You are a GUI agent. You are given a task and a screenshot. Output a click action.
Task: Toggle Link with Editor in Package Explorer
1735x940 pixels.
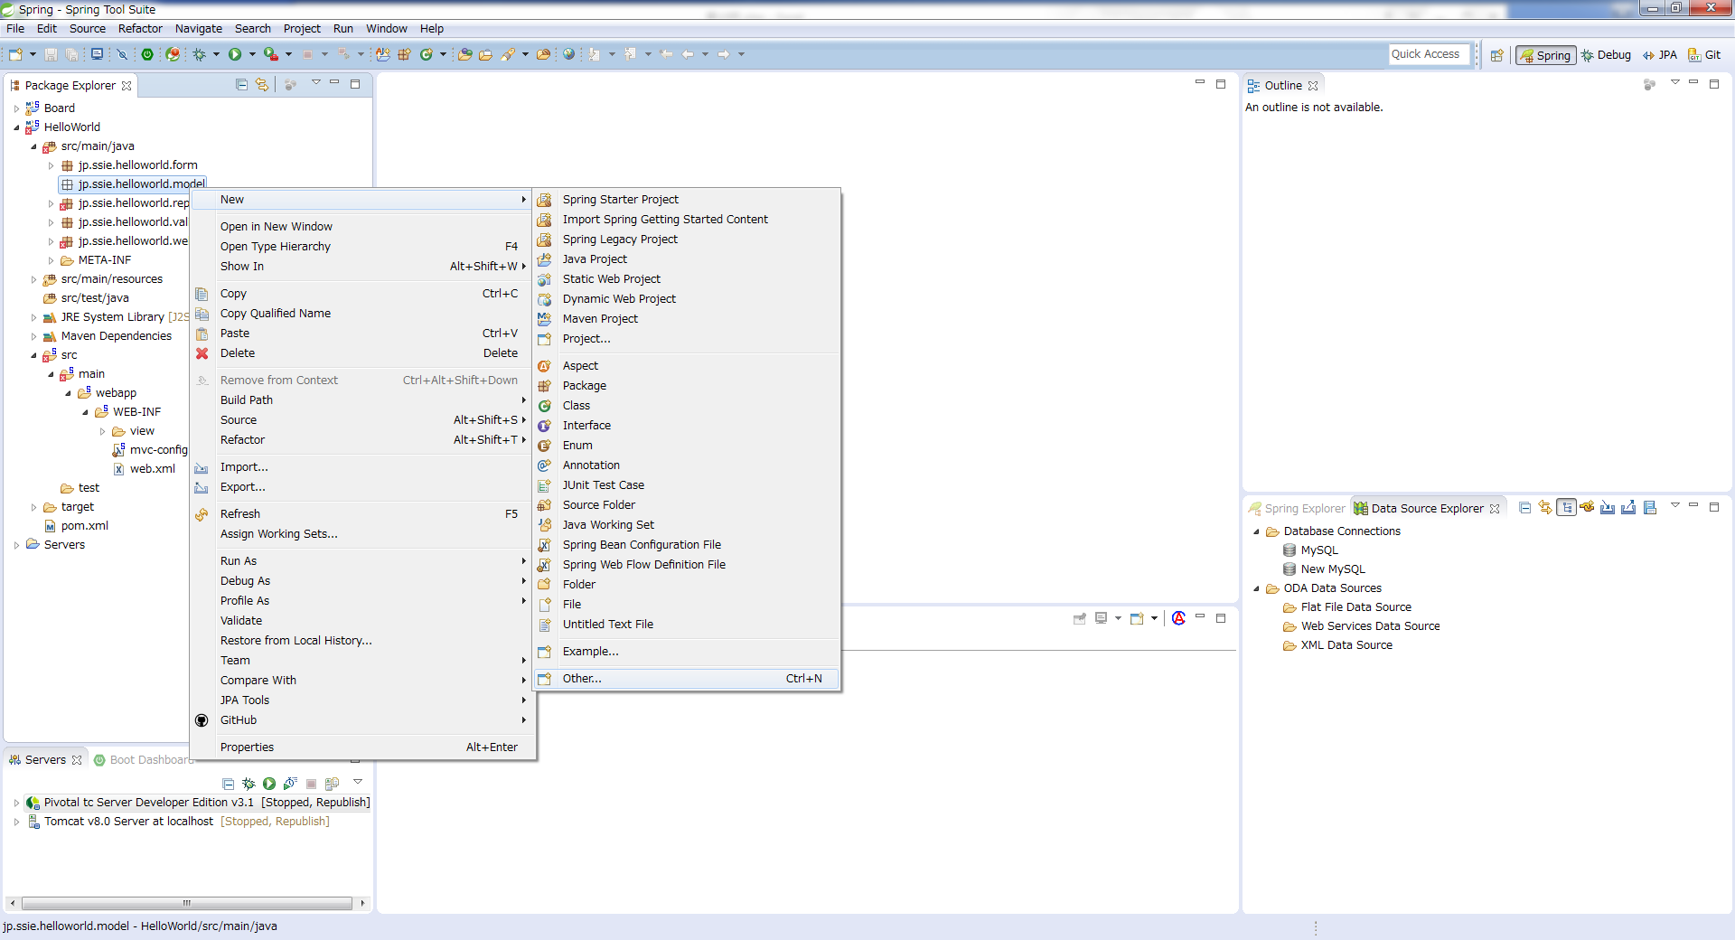(262, 84)
